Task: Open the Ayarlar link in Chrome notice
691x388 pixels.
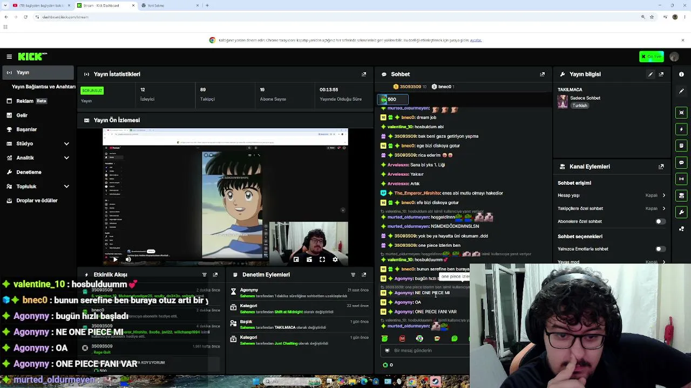Action: tap(476, 40)
